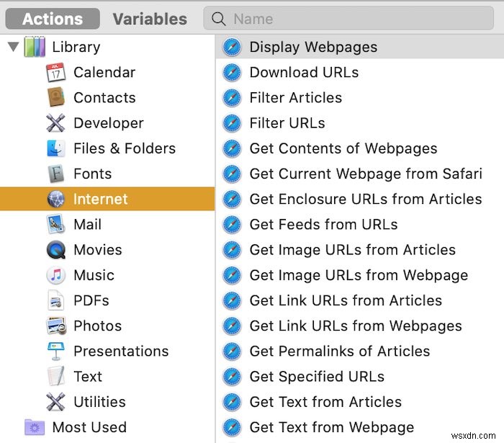Select the Library item label
The width and height of the screenshot is (504, 443).
76,47
